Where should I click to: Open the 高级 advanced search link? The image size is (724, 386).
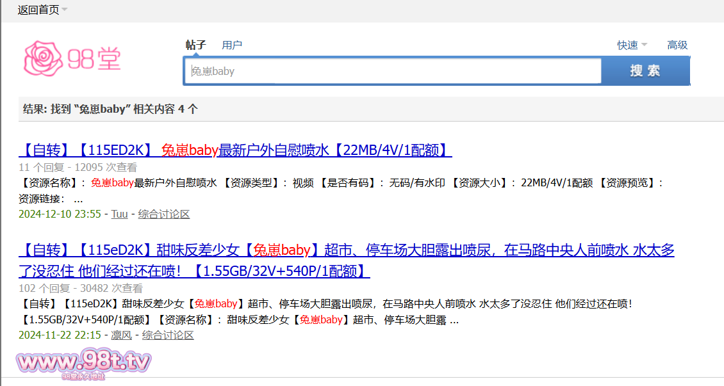click(677, 45)
